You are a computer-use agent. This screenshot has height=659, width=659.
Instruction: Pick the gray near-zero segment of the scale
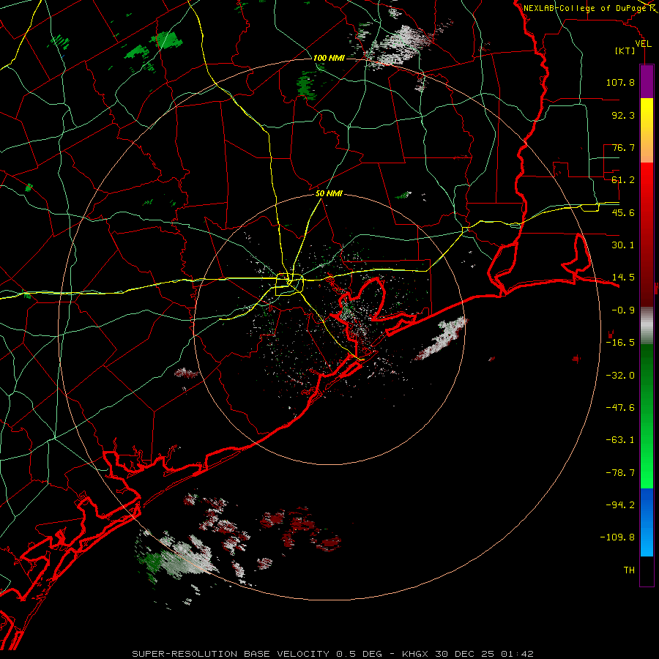tap(647, 326)
